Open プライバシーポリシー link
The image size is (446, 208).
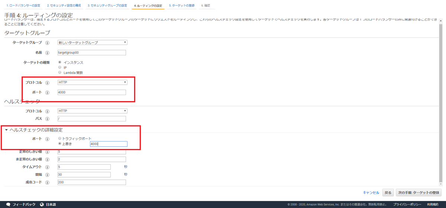click(407, 205)
